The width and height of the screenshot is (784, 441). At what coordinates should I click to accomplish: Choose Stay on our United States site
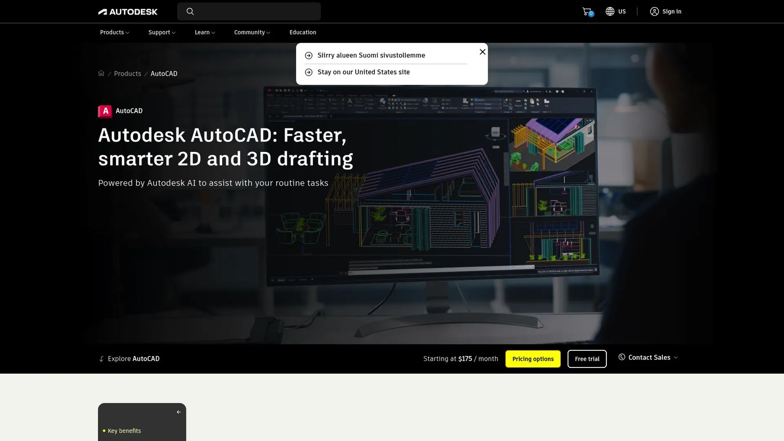[x=364, y=72]
